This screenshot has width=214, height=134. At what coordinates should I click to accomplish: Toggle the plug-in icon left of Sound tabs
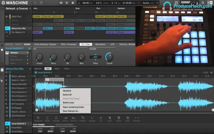[x=2, y=50]
